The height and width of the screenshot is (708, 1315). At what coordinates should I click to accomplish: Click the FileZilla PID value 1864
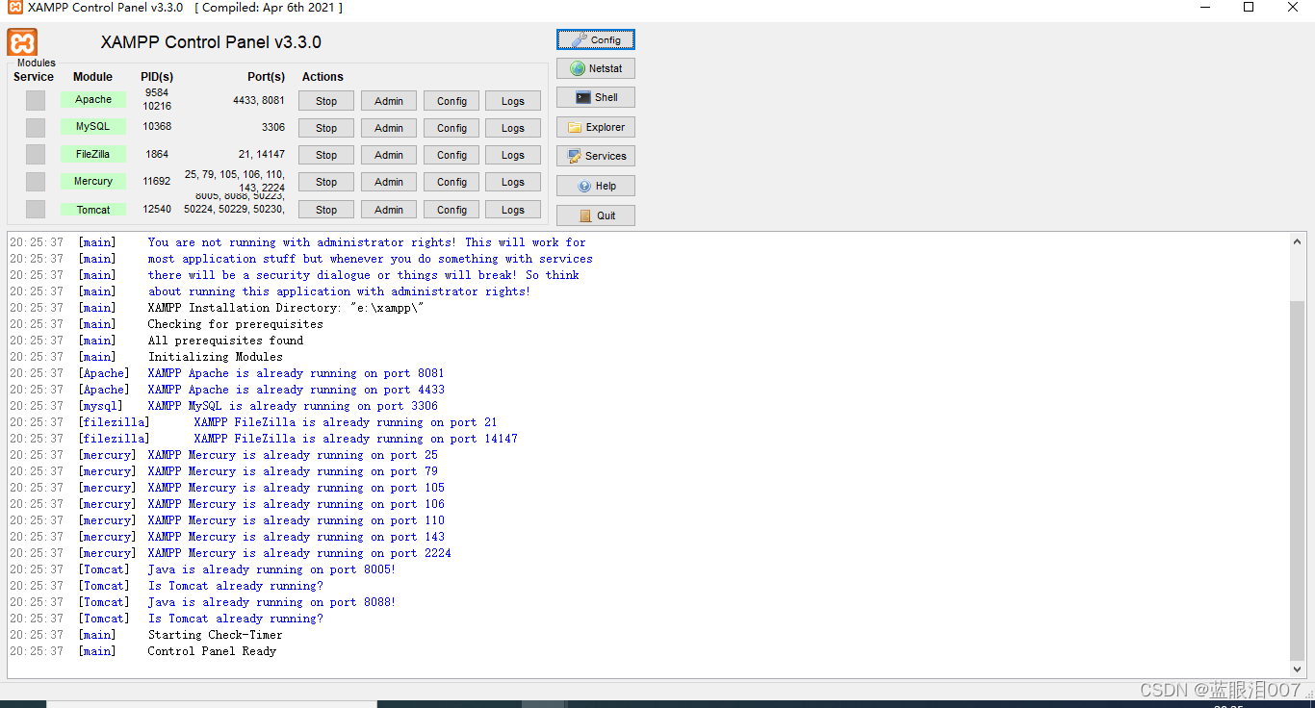click(x=157, y=154)
